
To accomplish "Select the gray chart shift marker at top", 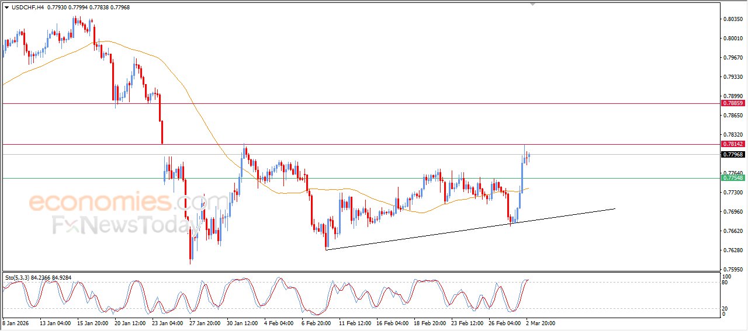I will (x=532, y=4).
